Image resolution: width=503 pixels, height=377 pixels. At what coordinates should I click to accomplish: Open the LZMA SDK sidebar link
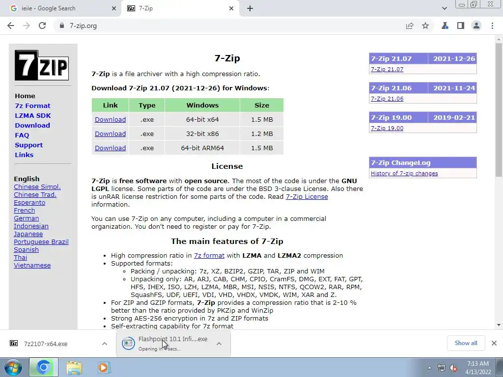pyautogui.click(x=33, y=115)
